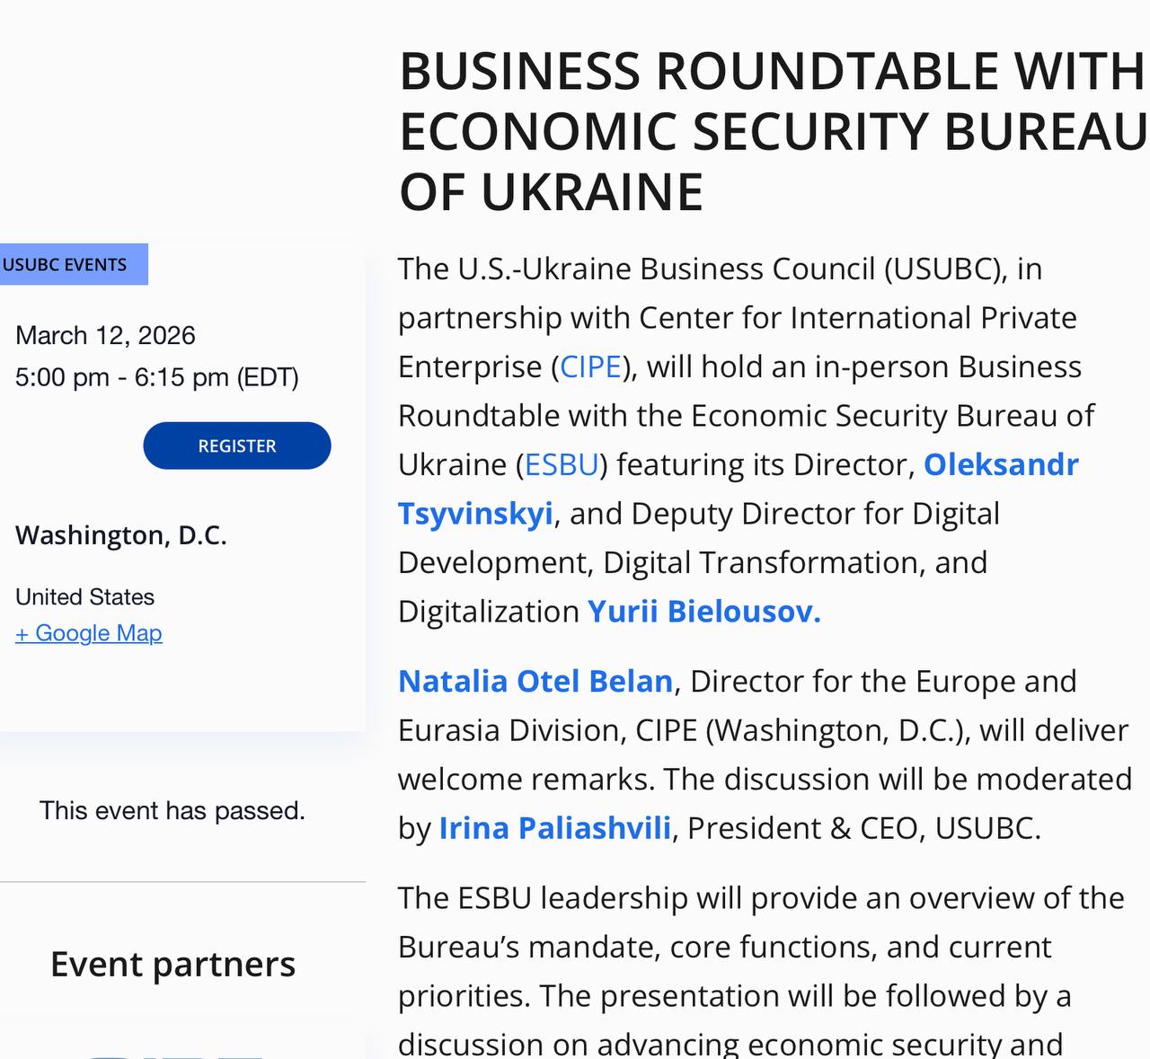The height and width of the screenshot is (1059, 1150).
Task: Open the + Google Map link
Action: click(x=89, y=633)
